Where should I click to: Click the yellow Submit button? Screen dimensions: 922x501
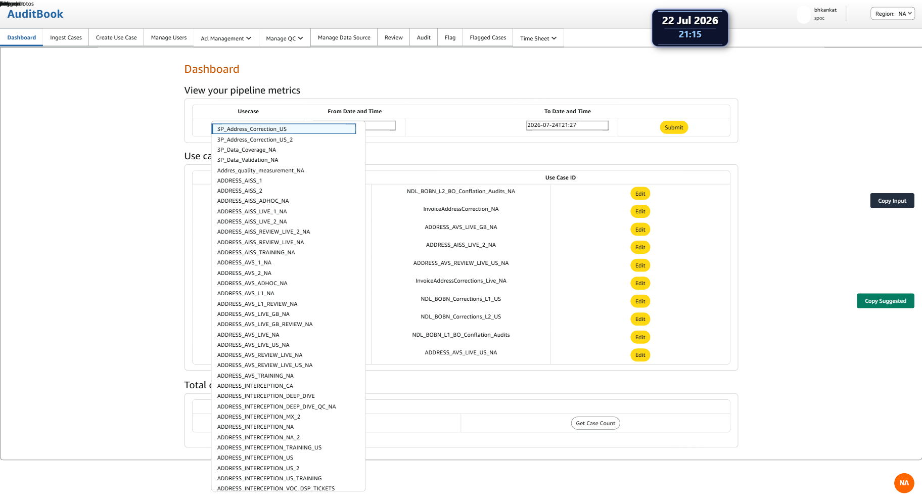point(674,127)
